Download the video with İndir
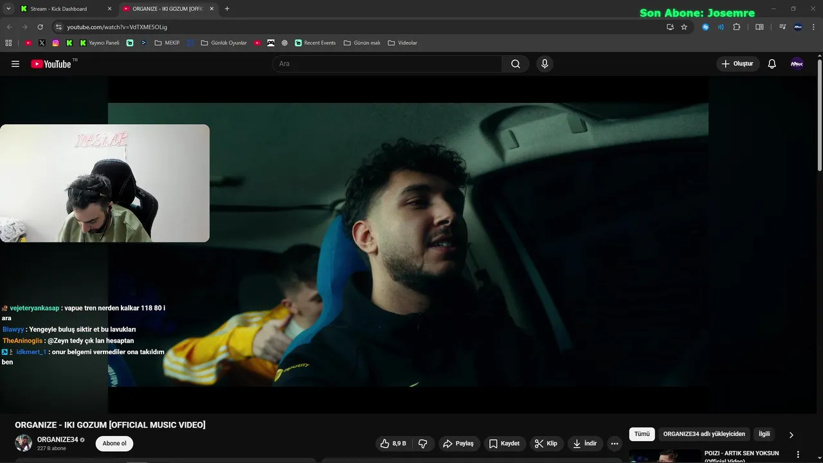Viewport: 823px width, 463px height. 584,444
